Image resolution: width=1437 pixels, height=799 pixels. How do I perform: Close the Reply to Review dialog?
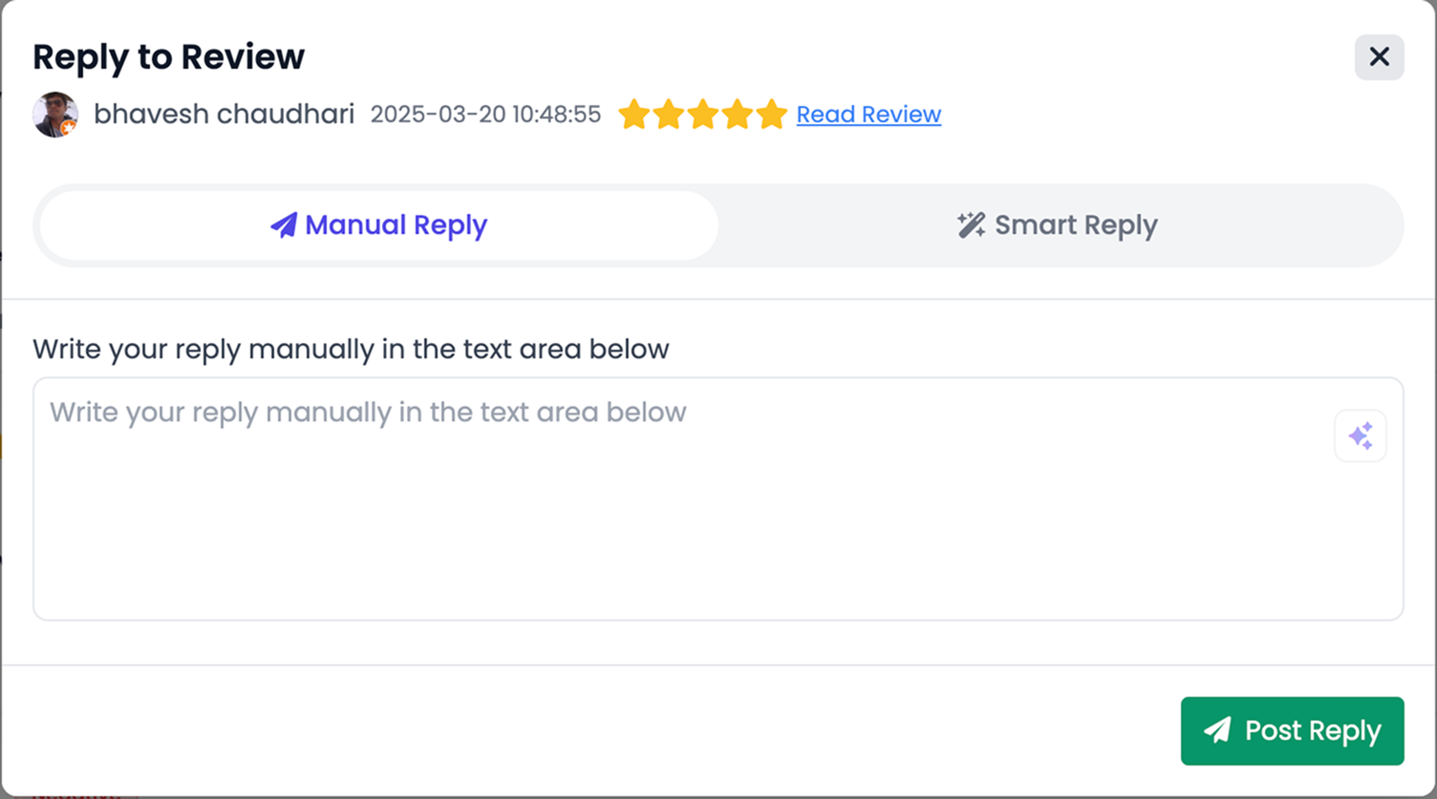(x=1379, y=57)
